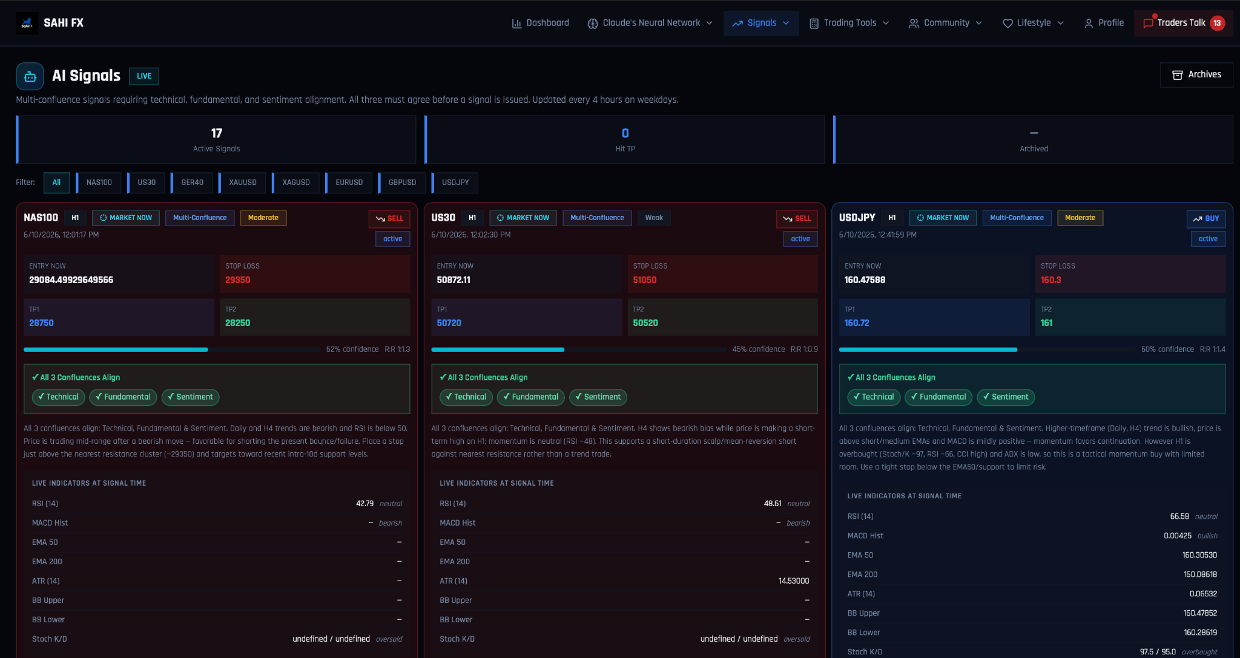Click the US30 Multi-Confluence tag
Image resolution: width=1240 pixels, height=658 pixels.
tap(597, 218)
